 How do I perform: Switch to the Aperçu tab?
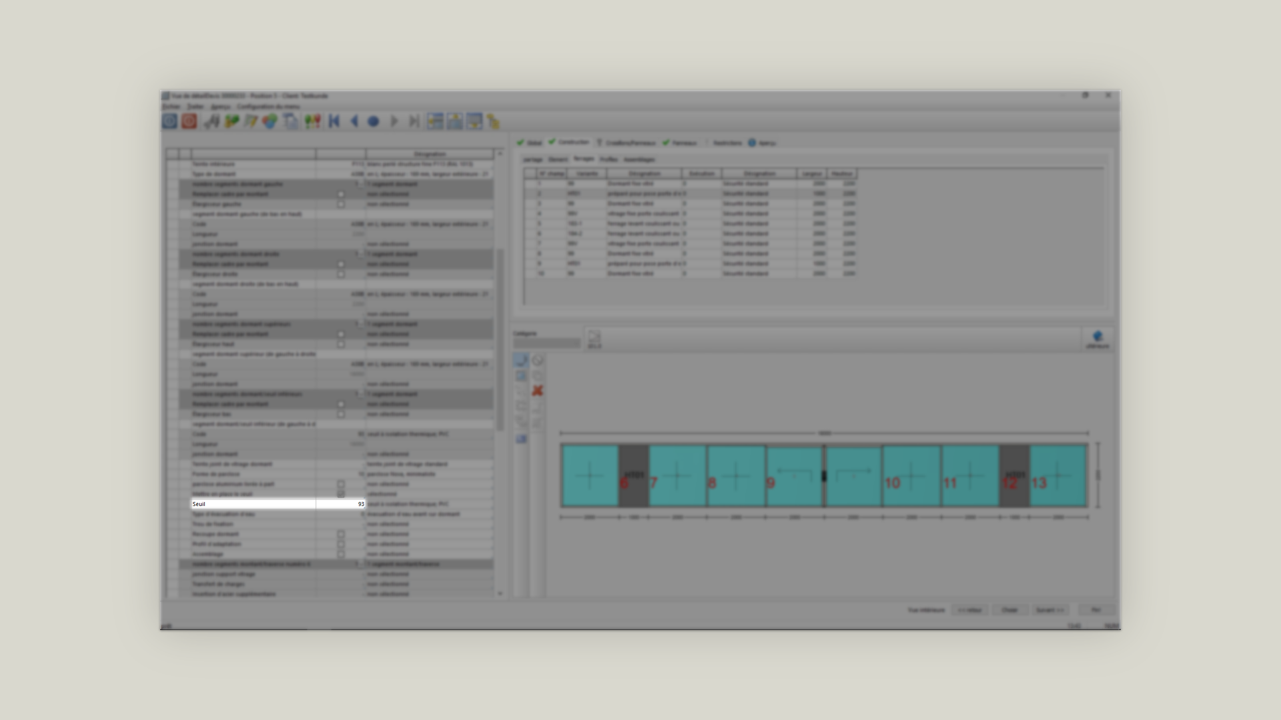click(x=761, y=143)
